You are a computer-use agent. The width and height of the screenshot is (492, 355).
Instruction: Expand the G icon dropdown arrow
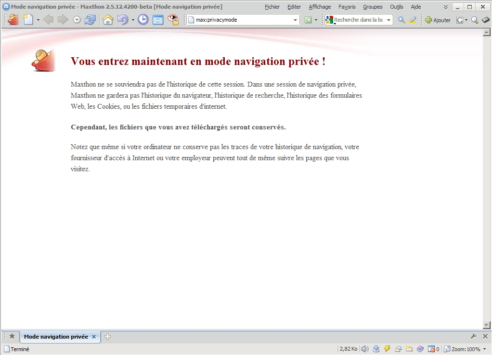(466, 20)
